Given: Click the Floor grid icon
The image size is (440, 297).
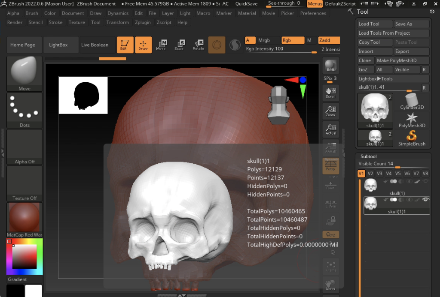Looking at the screenshot, I should [330, 186].
